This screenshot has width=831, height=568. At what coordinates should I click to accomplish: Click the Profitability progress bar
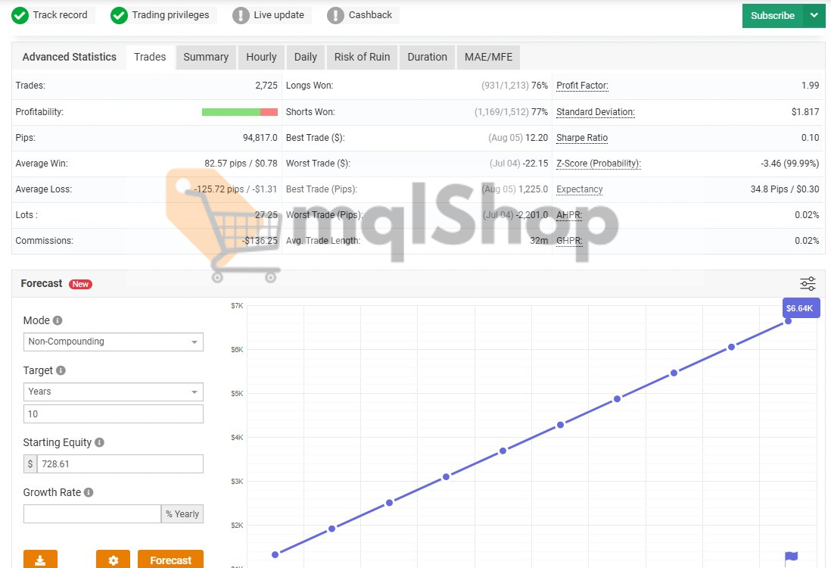(239, 111)
